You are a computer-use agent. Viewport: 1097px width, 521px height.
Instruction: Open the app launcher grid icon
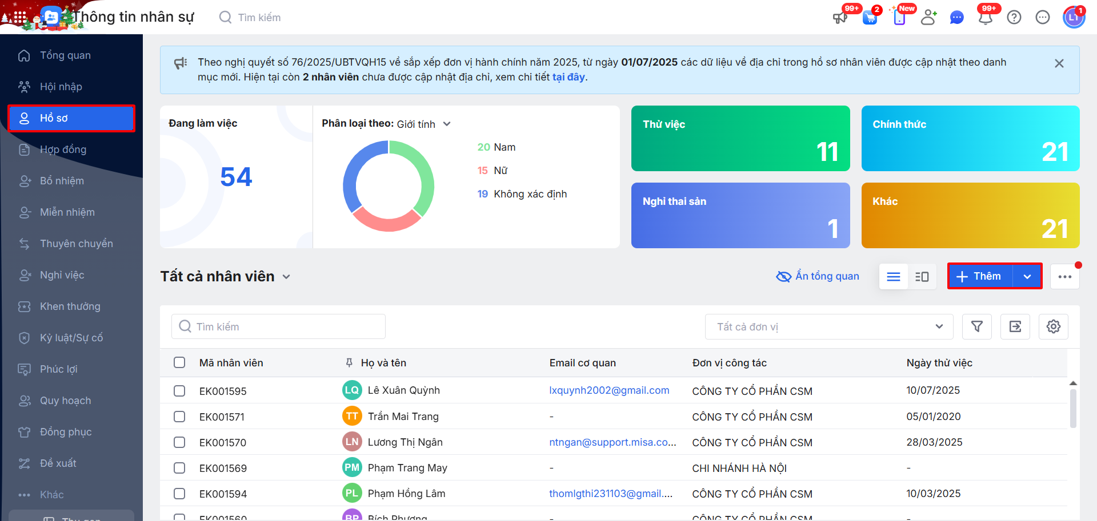(20, 18)
